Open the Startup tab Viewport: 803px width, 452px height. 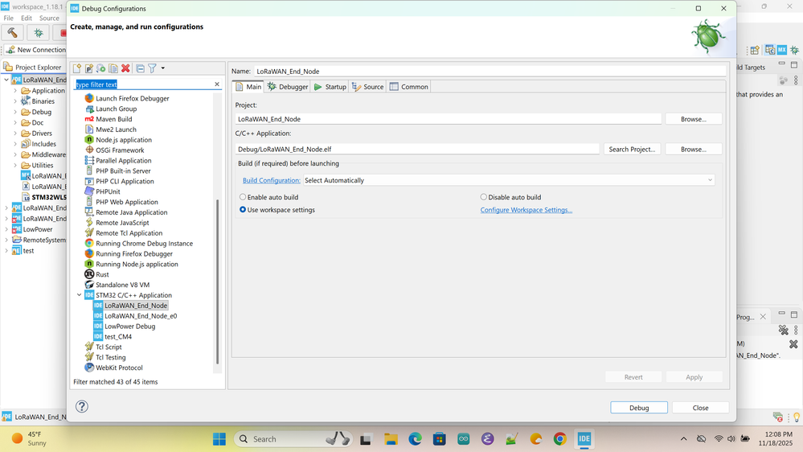click(x=330, y=87)
